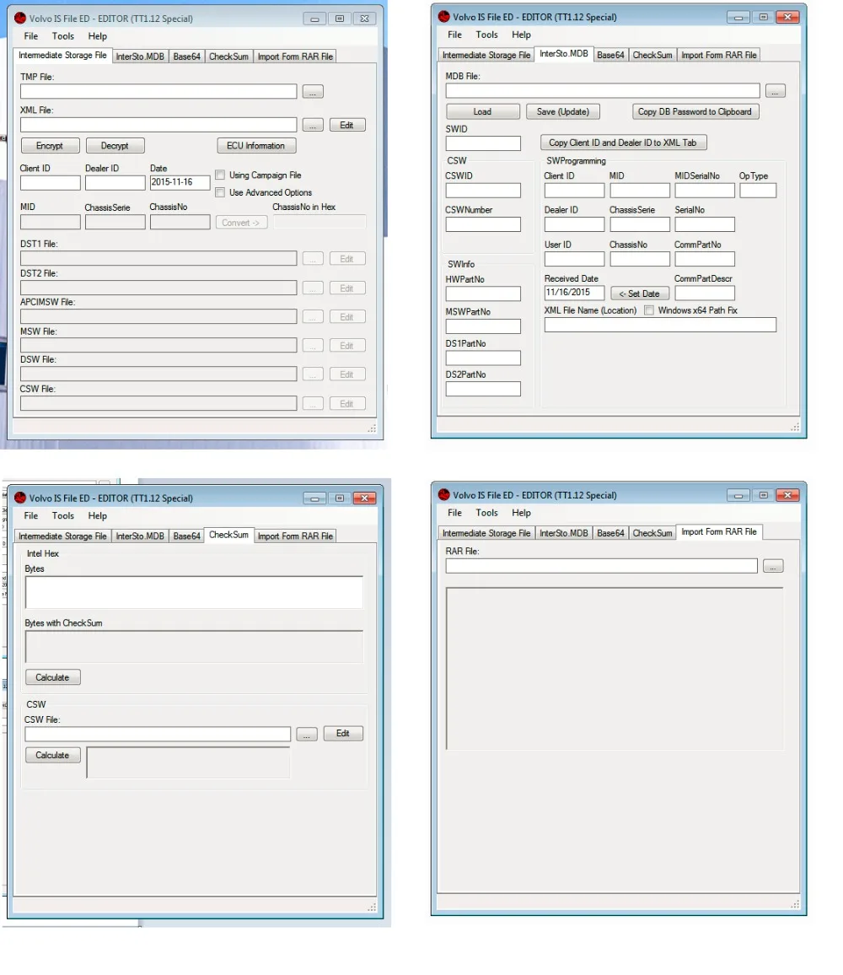Open Tools menu in InterSto.MDB window
The height and width of the screenshot is (975, 843).
click(x=486, y=35)
